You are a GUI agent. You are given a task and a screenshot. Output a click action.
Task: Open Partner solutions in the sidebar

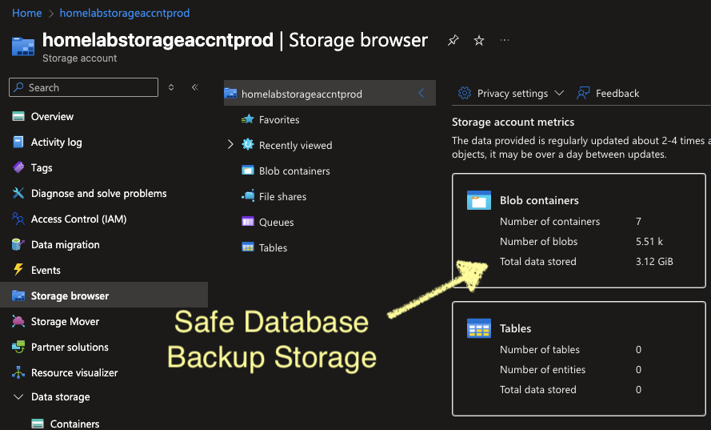(x=70, y=347)
